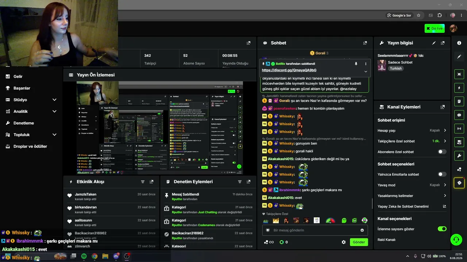This screenshot has width=467, height=262.
Task: Open Discord from the taskbar
Action: coord(116,256)
